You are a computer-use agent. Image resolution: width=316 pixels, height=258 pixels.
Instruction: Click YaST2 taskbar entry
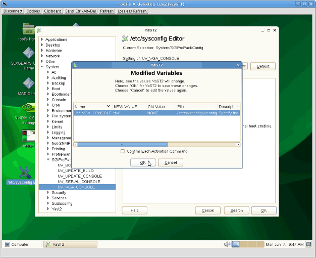(70, 244)
